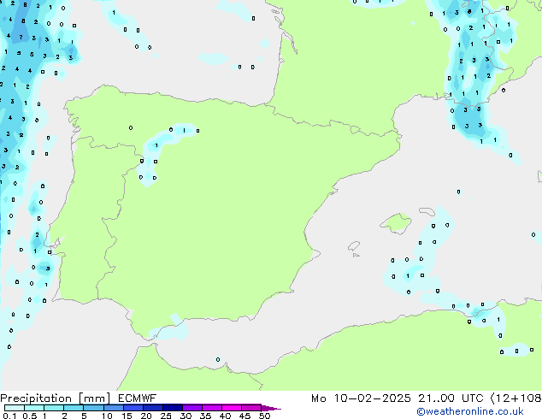The width and height of the screenshot is (542, 419).
Task: Click the 0.1–0.5 mm legend color box
Action: coord(15,408)
